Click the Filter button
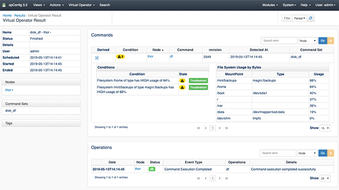This screenshot has height=190, width=339. [x=287, y=18]
